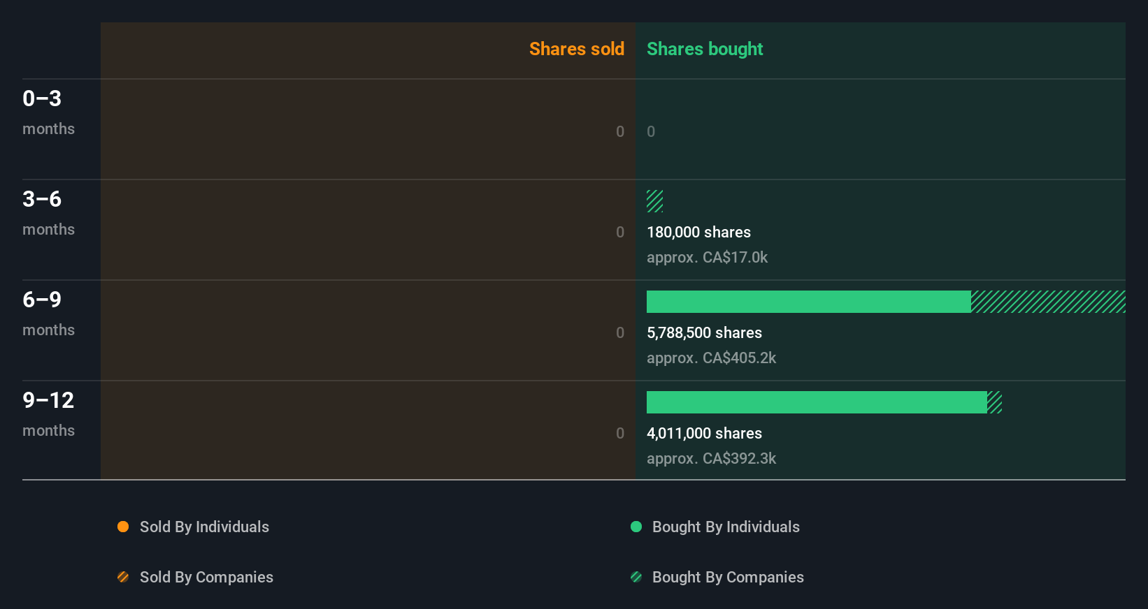
Task: Select the Sold By Individuals legend label
Action: [204, 527]
